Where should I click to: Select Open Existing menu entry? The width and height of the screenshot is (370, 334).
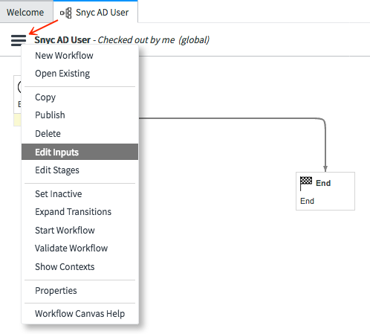pyautogui.click(x=79, y=74)
